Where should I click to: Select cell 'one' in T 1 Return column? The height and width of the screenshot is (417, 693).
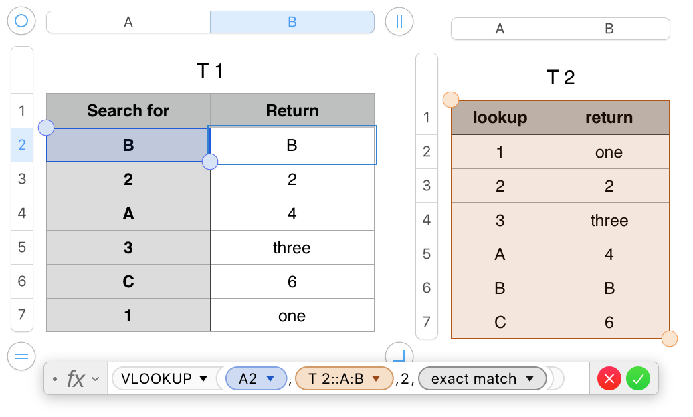pos(292,316)
